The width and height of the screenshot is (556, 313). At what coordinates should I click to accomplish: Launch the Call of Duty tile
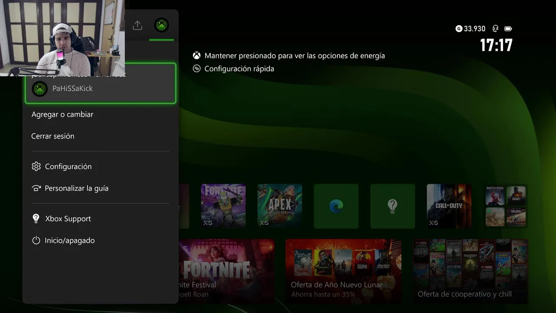point(449,206)
